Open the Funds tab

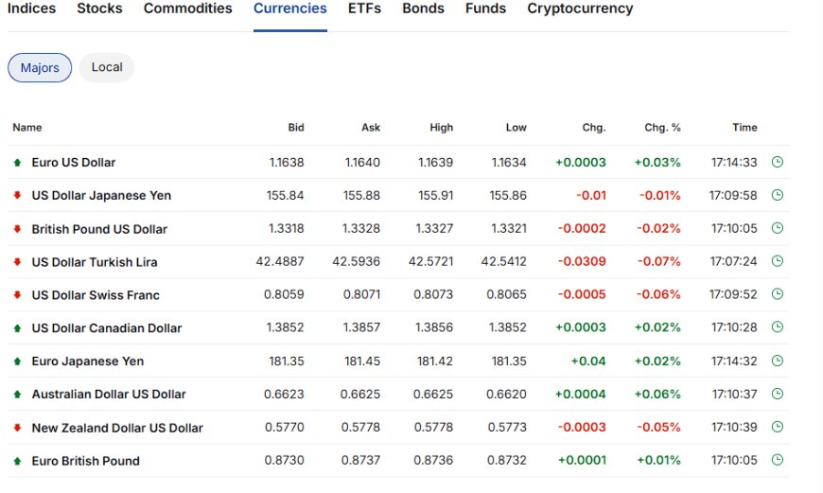coord(486,9)
